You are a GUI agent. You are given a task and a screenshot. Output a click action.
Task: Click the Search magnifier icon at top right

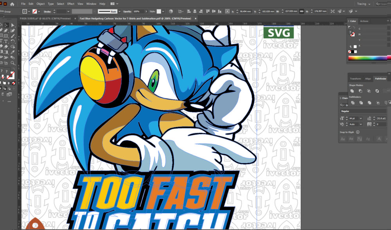[378, 4]
